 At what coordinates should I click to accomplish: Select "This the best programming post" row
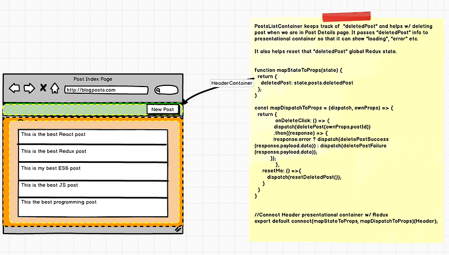point(93,207)
